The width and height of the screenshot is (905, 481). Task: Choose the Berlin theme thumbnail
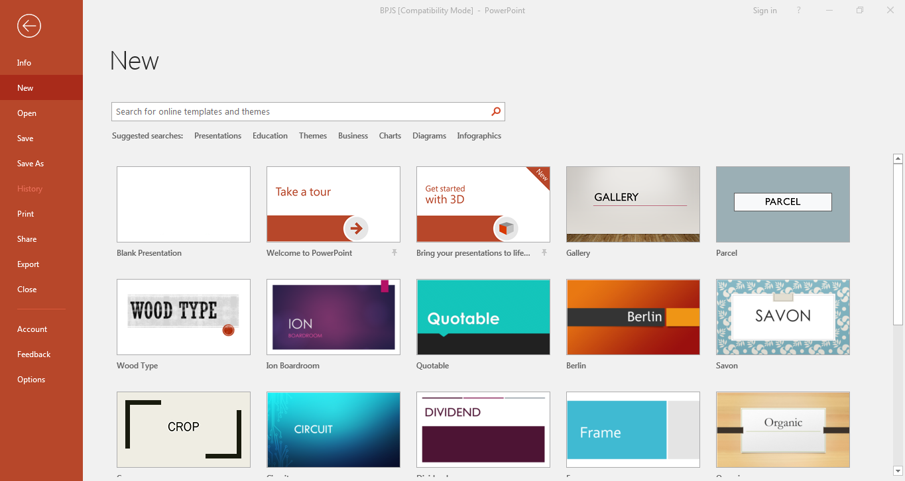(x=633, y=317)
